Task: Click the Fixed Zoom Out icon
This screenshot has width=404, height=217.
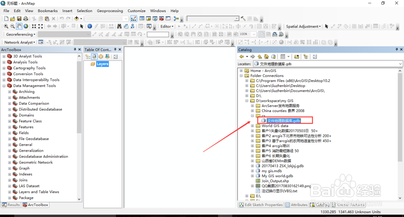Action: pyautogui.click(x=40, y=26)
